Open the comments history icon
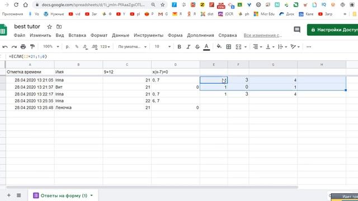The height and width of the screenshot is (201, 358). click(x=297, y=30)
